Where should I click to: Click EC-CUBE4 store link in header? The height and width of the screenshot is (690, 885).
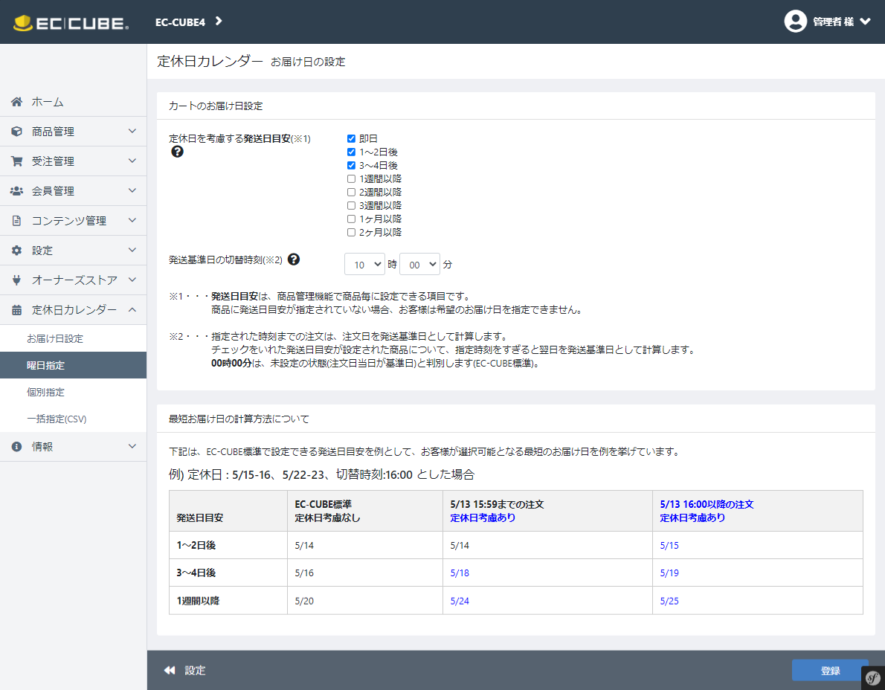coord(180,22)
